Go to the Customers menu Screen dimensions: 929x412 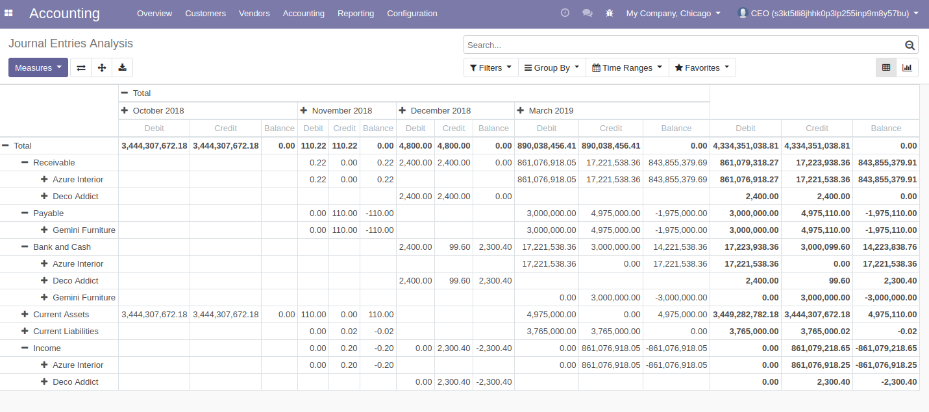(x=205, y=13)
